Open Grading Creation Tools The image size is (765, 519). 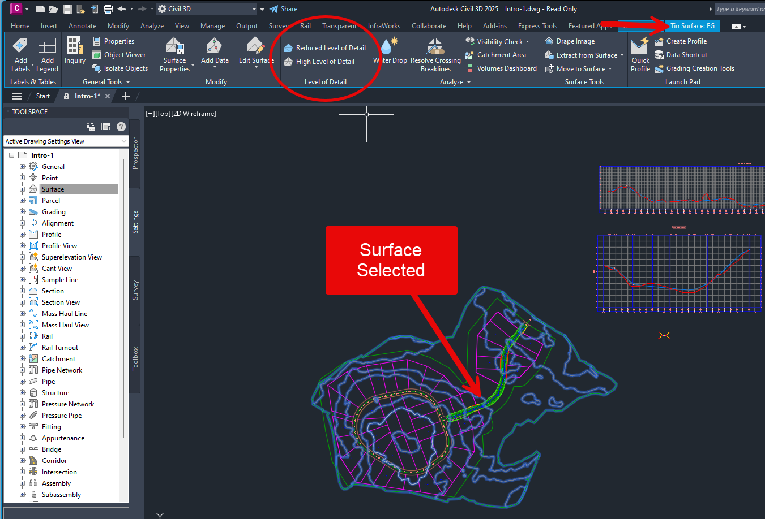(694, 68)
